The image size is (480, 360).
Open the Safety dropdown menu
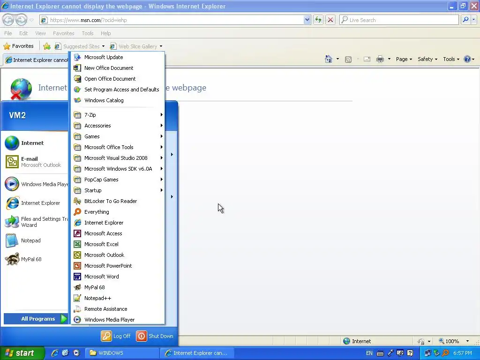tap(427, 59)
